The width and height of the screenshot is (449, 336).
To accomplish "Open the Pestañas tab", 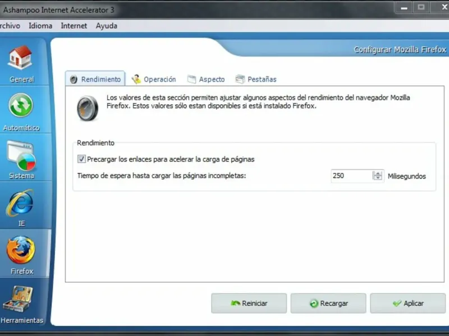I will [256, 79].
